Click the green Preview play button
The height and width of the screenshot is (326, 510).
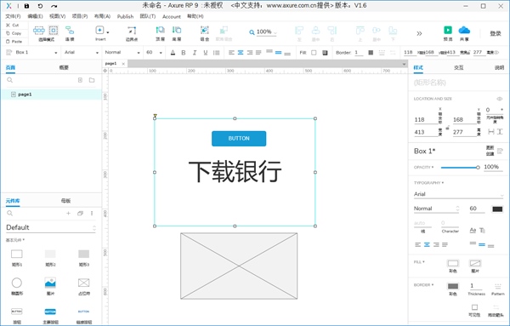(448, 30)
